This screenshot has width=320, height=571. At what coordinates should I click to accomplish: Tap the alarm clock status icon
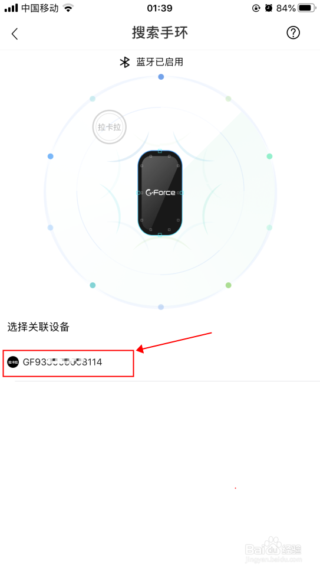(x=269, y=8)
